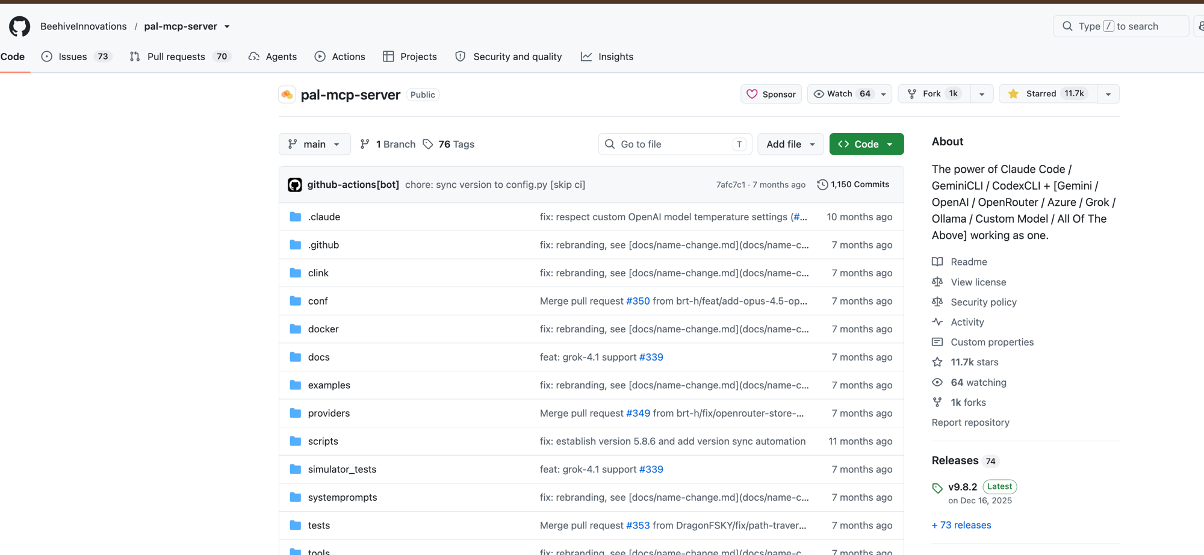Click the folder icon for systemprompts
1204x555 pixels.
295,497
